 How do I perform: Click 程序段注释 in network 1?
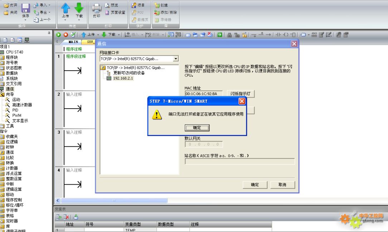tap(76, 56)
